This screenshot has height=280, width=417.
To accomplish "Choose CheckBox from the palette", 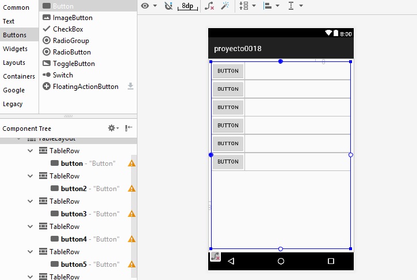I will pyautogui.click(x=68, y=29).
